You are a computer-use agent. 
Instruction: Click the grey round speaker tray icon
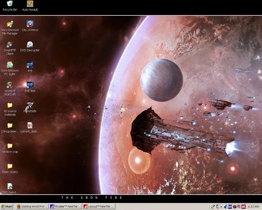(239, 207)
